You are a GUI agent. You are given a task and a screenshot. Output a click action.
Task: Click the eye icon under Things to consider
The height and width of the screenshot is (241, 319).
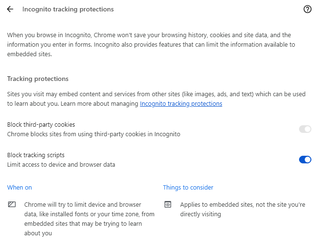(x=167, y=204)
